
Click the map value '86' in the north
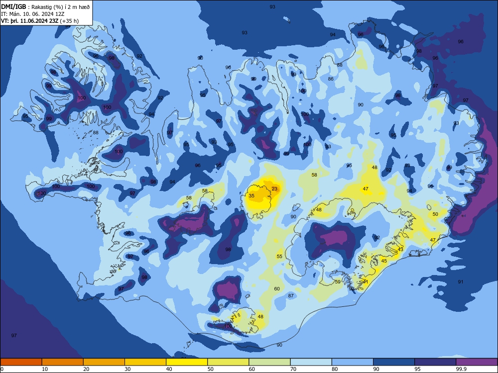pos(331,79)
